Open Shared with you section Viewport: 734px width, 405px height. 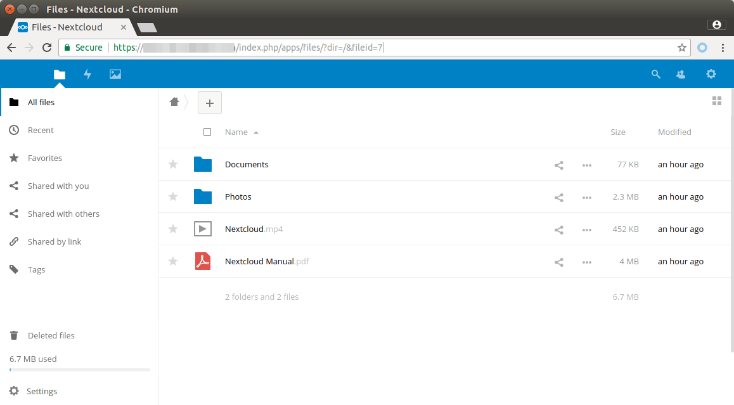[58, 186]
